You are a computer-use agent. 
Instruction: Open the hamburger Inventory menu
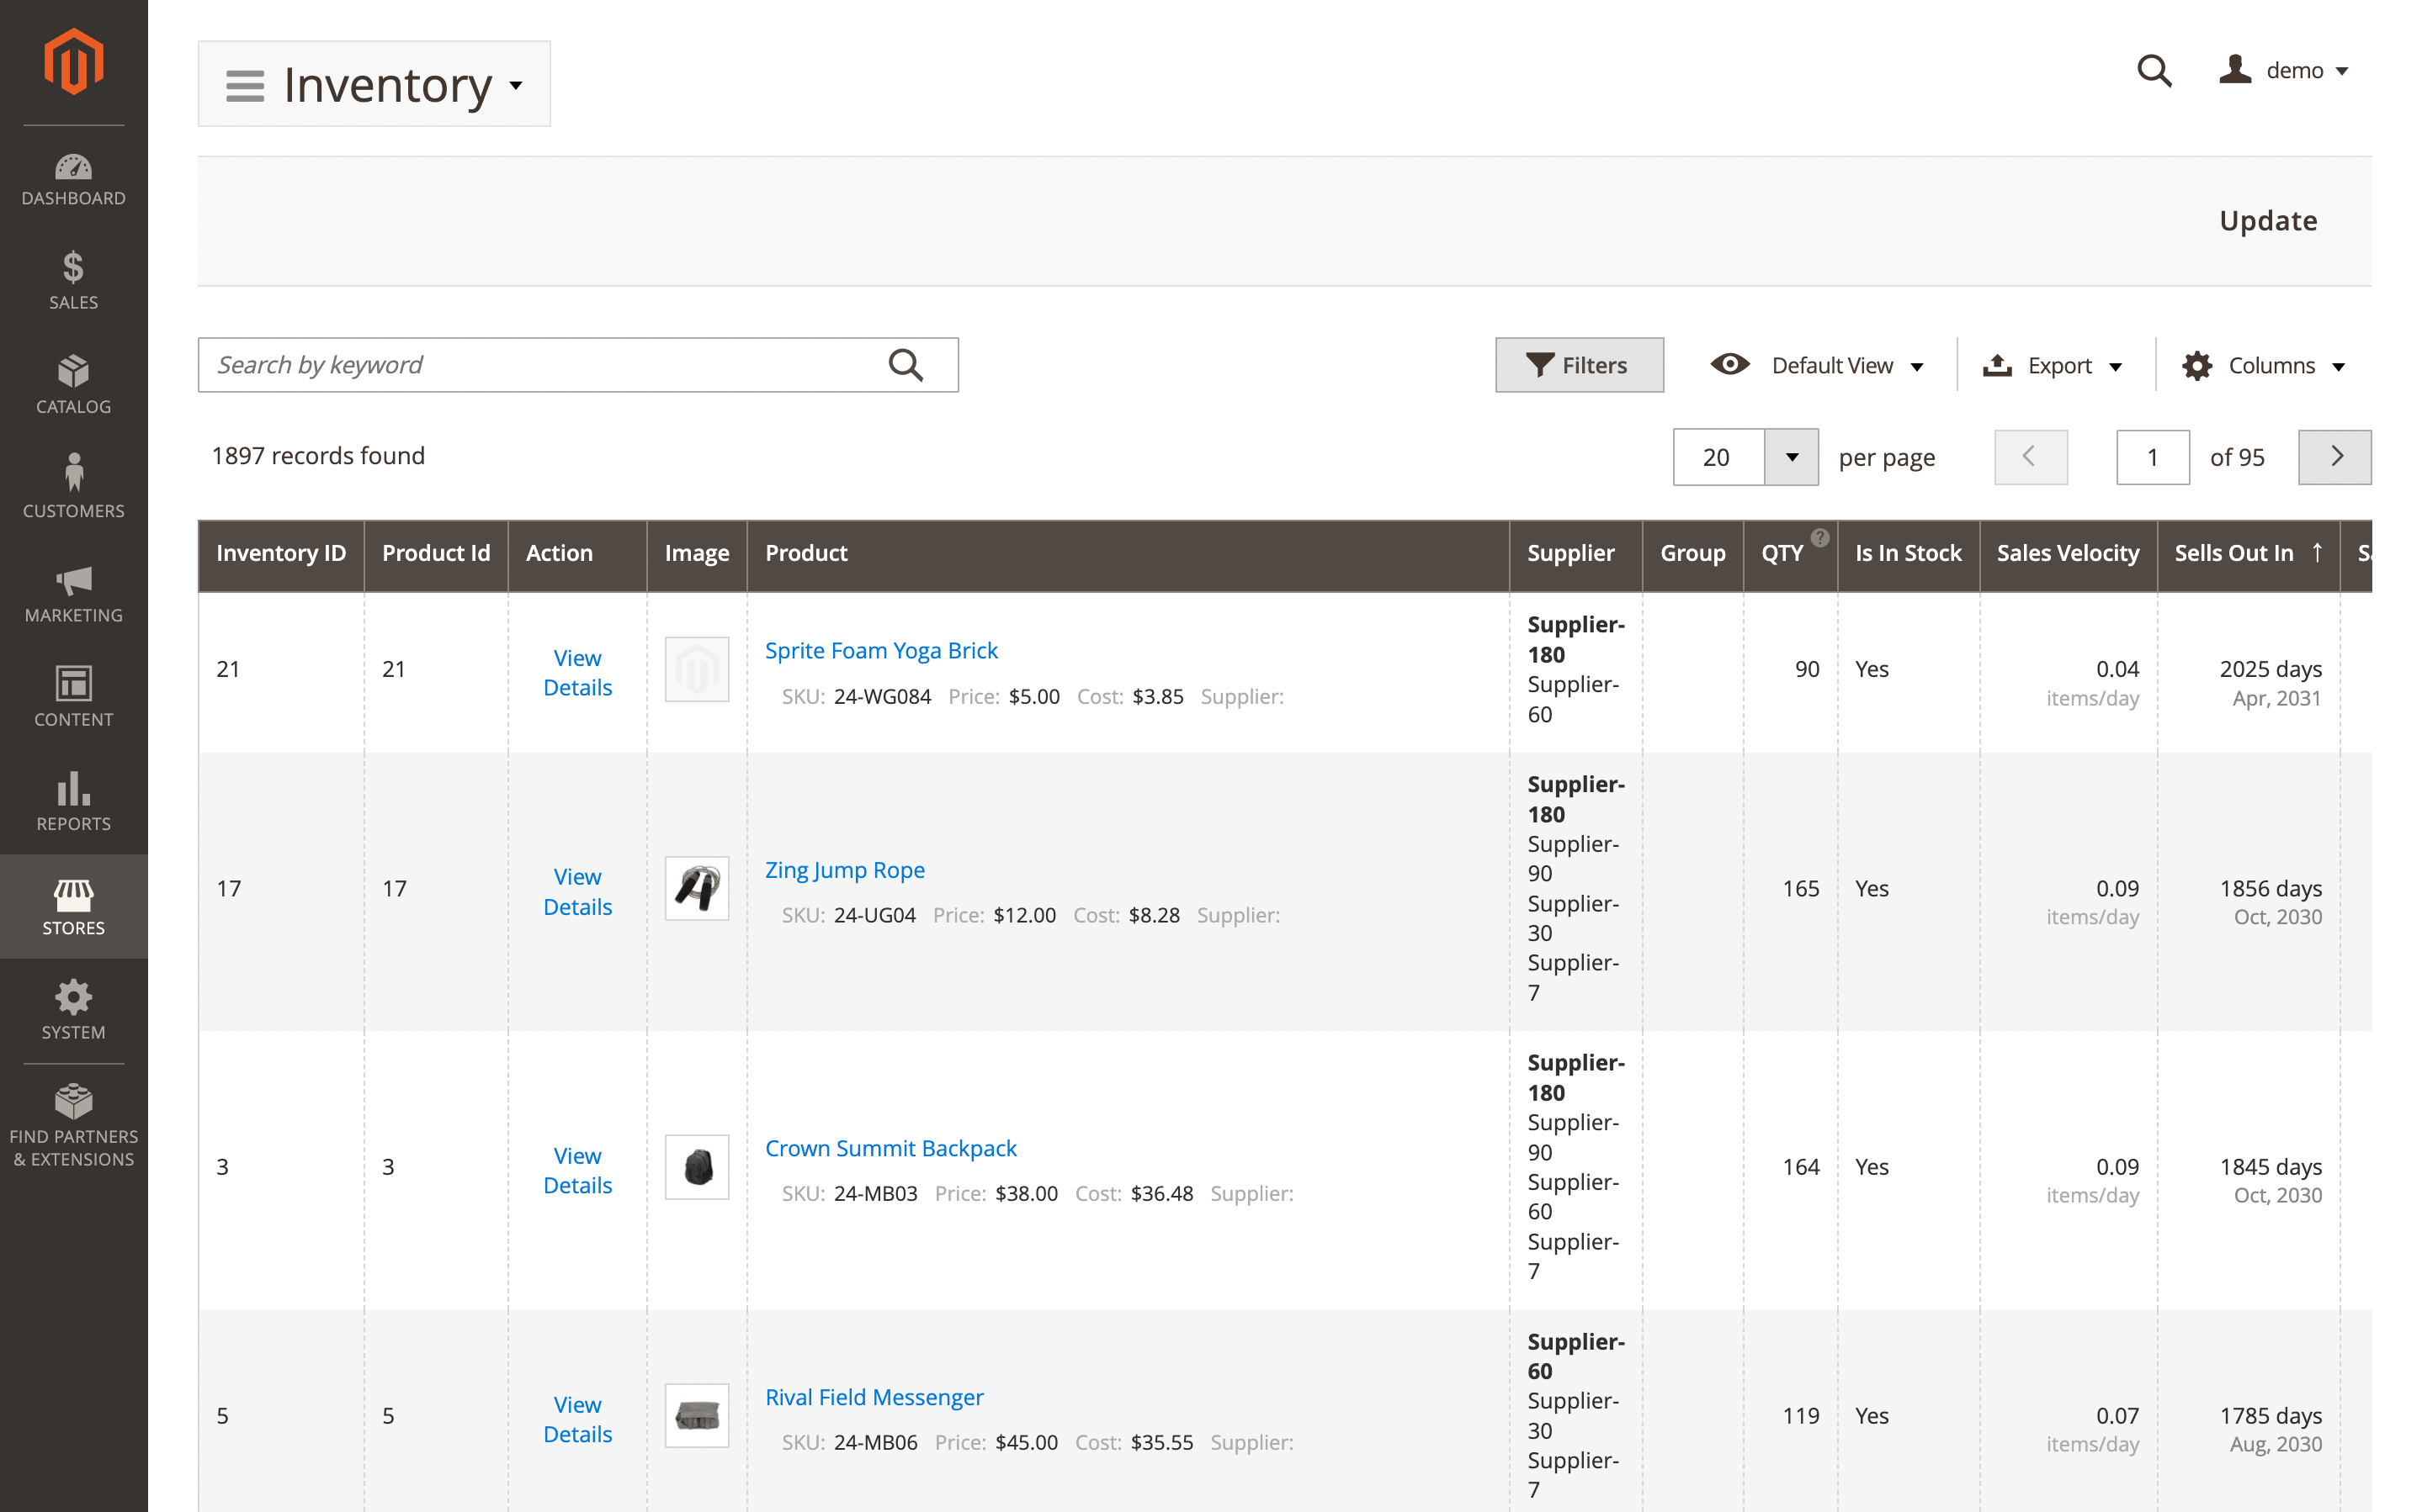click(243, 85)
